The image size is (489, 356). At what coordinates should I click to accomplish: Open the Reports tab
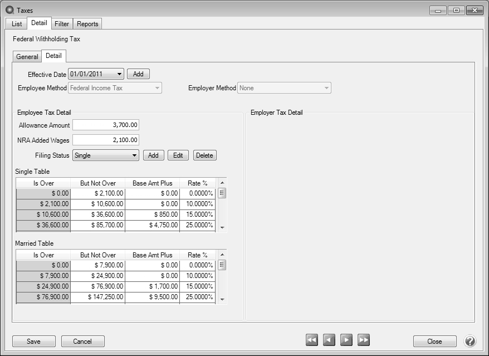pos(87,24)
